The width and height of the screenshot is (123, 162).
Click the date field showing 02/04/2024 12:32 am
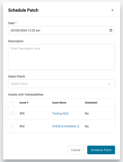click(62, 30)
